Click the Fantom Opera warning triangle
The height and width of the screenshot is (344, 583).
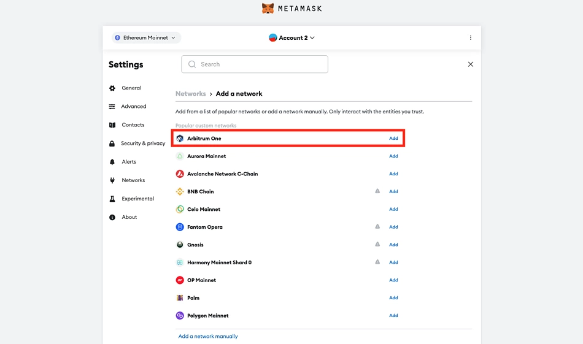point(377,226)
